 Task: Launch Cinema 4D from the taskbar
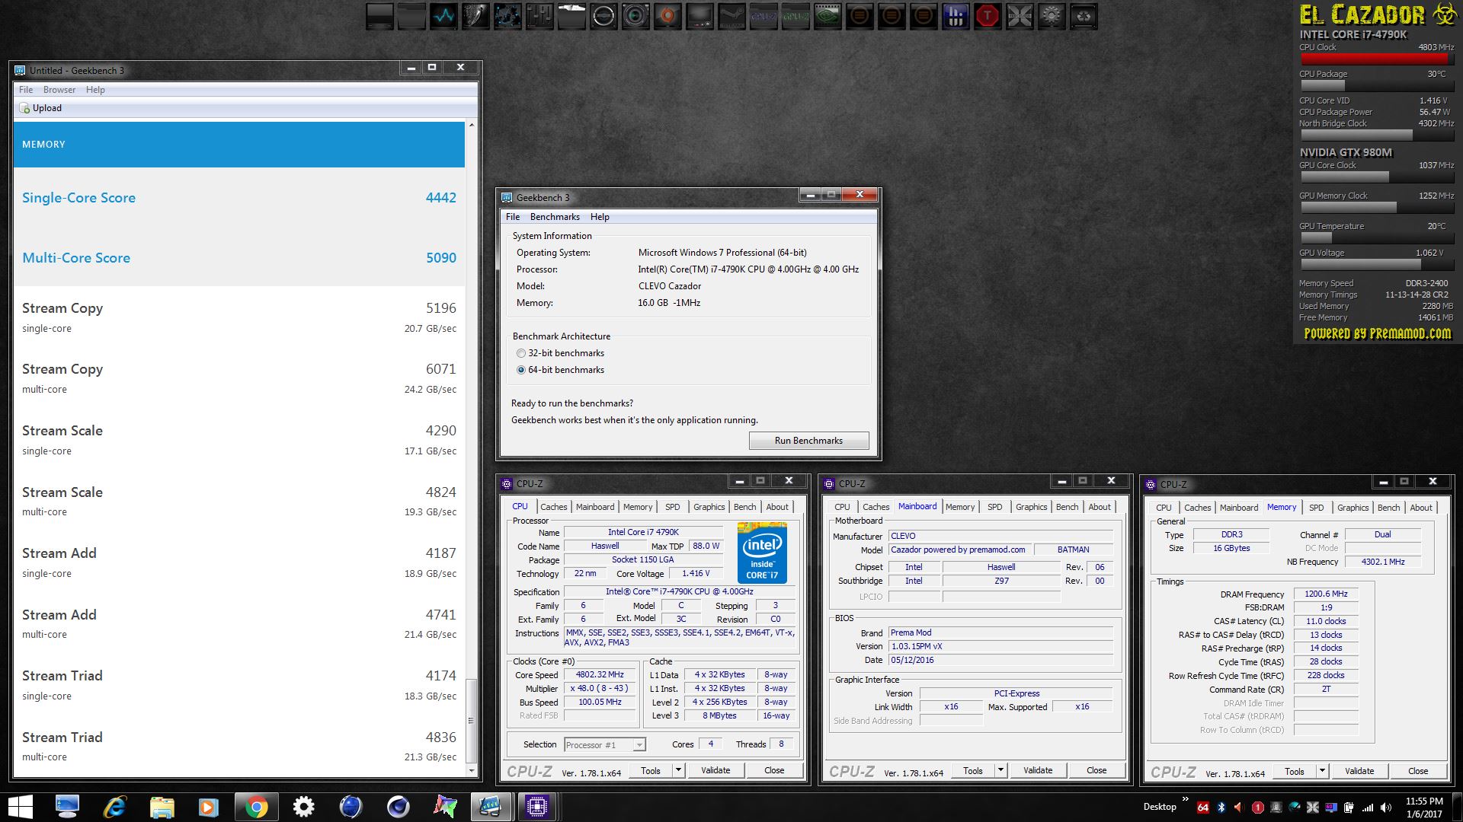[398, 806]
